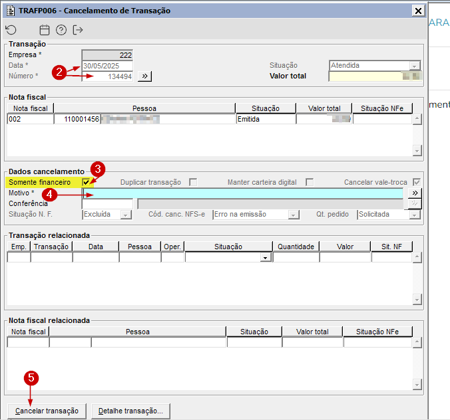Click scroll down arrow in Transação relacionada grid

pos(417,300)
